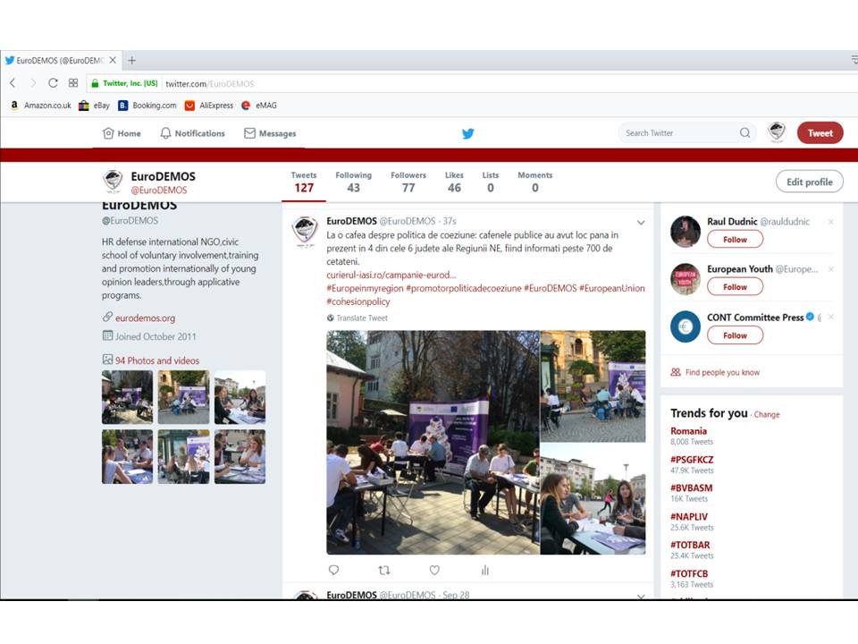Open the #TOTFCB trend

pyautogui.click(x=689, y=573)
